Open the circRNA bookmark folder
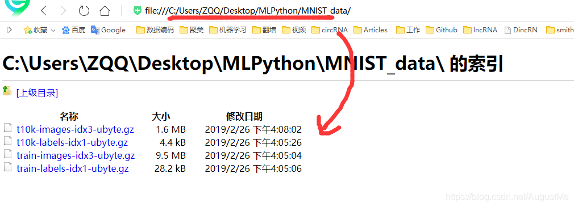574x207 pixels. [x=330, y=30]
